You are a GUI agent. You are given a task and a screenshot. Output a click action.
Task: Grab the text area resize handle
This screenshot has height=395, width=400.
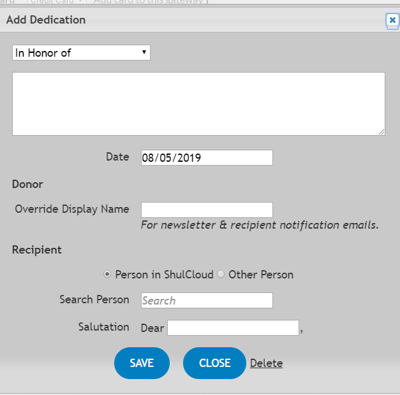[x=381, y=131]
